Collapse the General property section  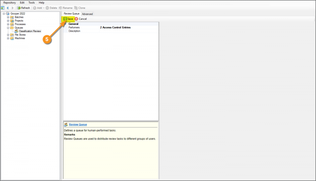click(66, 24)
